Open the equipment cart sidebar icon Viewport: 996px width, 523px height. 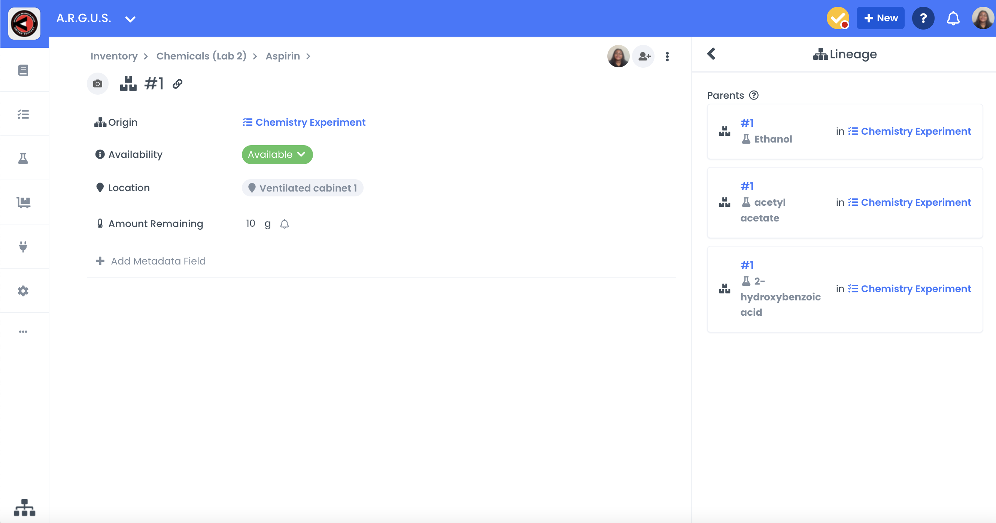pos(23,202)
